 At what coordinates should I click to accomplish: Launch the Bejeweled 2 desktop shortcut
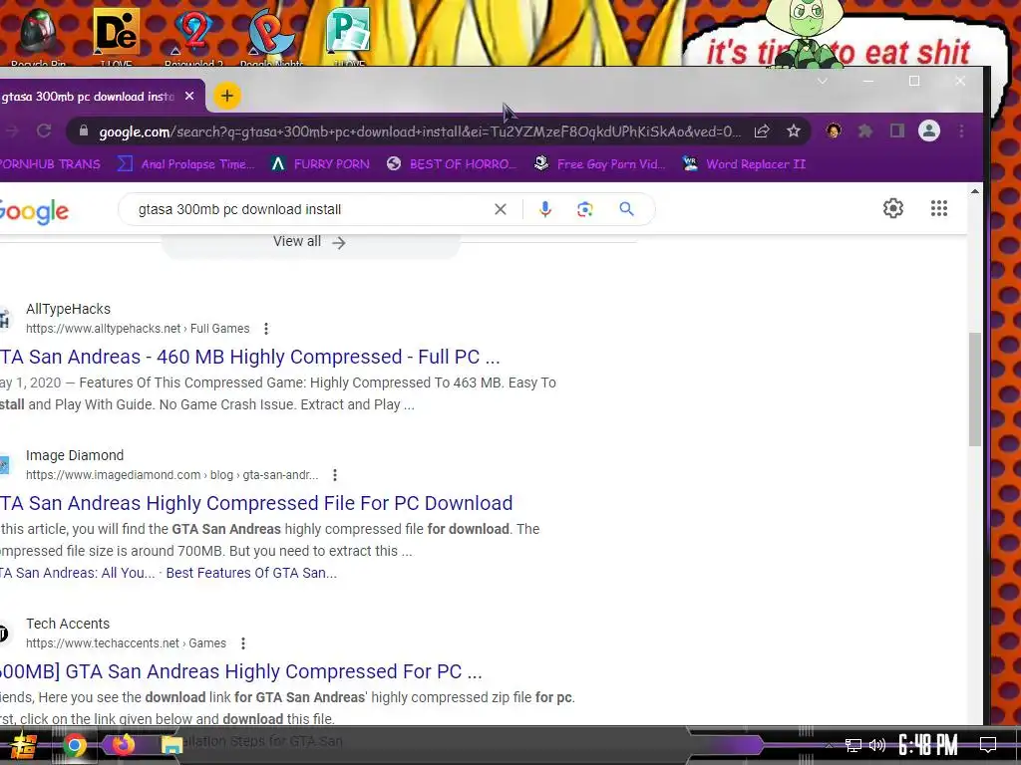(x=193, y=36)
